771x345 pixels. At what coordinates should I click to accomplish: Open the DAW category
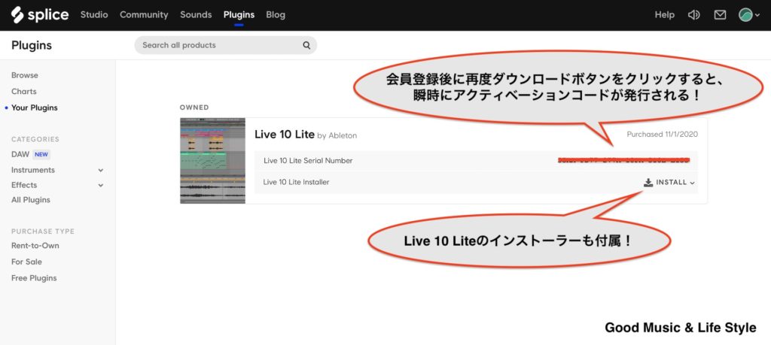[x=20, y=154]
